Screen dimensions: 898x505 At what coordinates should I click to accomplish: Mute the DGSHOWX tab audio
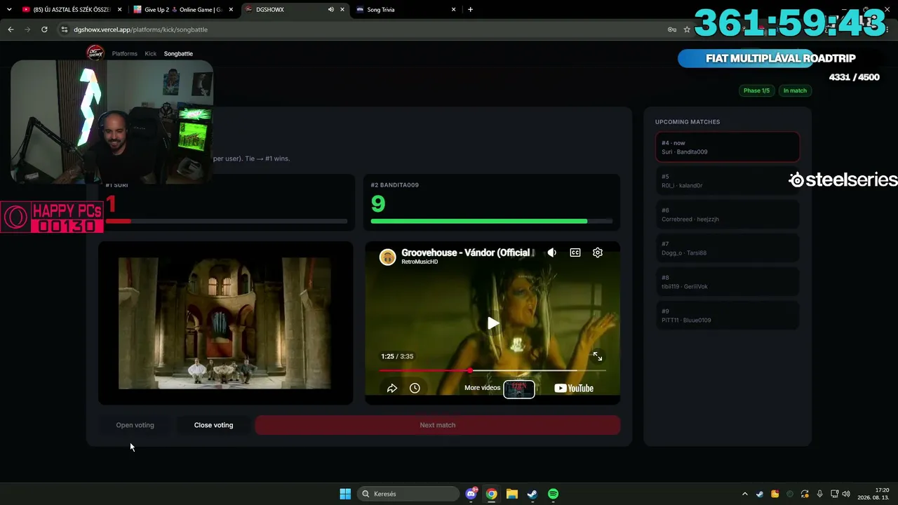330,10
